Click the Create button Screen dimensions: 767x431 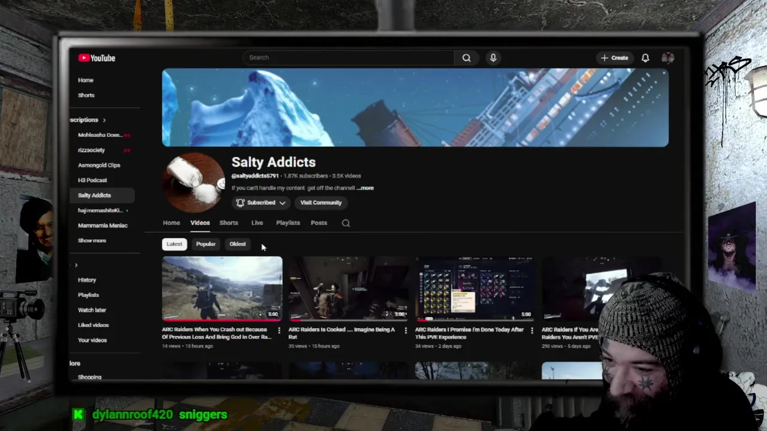coord(614,57)
